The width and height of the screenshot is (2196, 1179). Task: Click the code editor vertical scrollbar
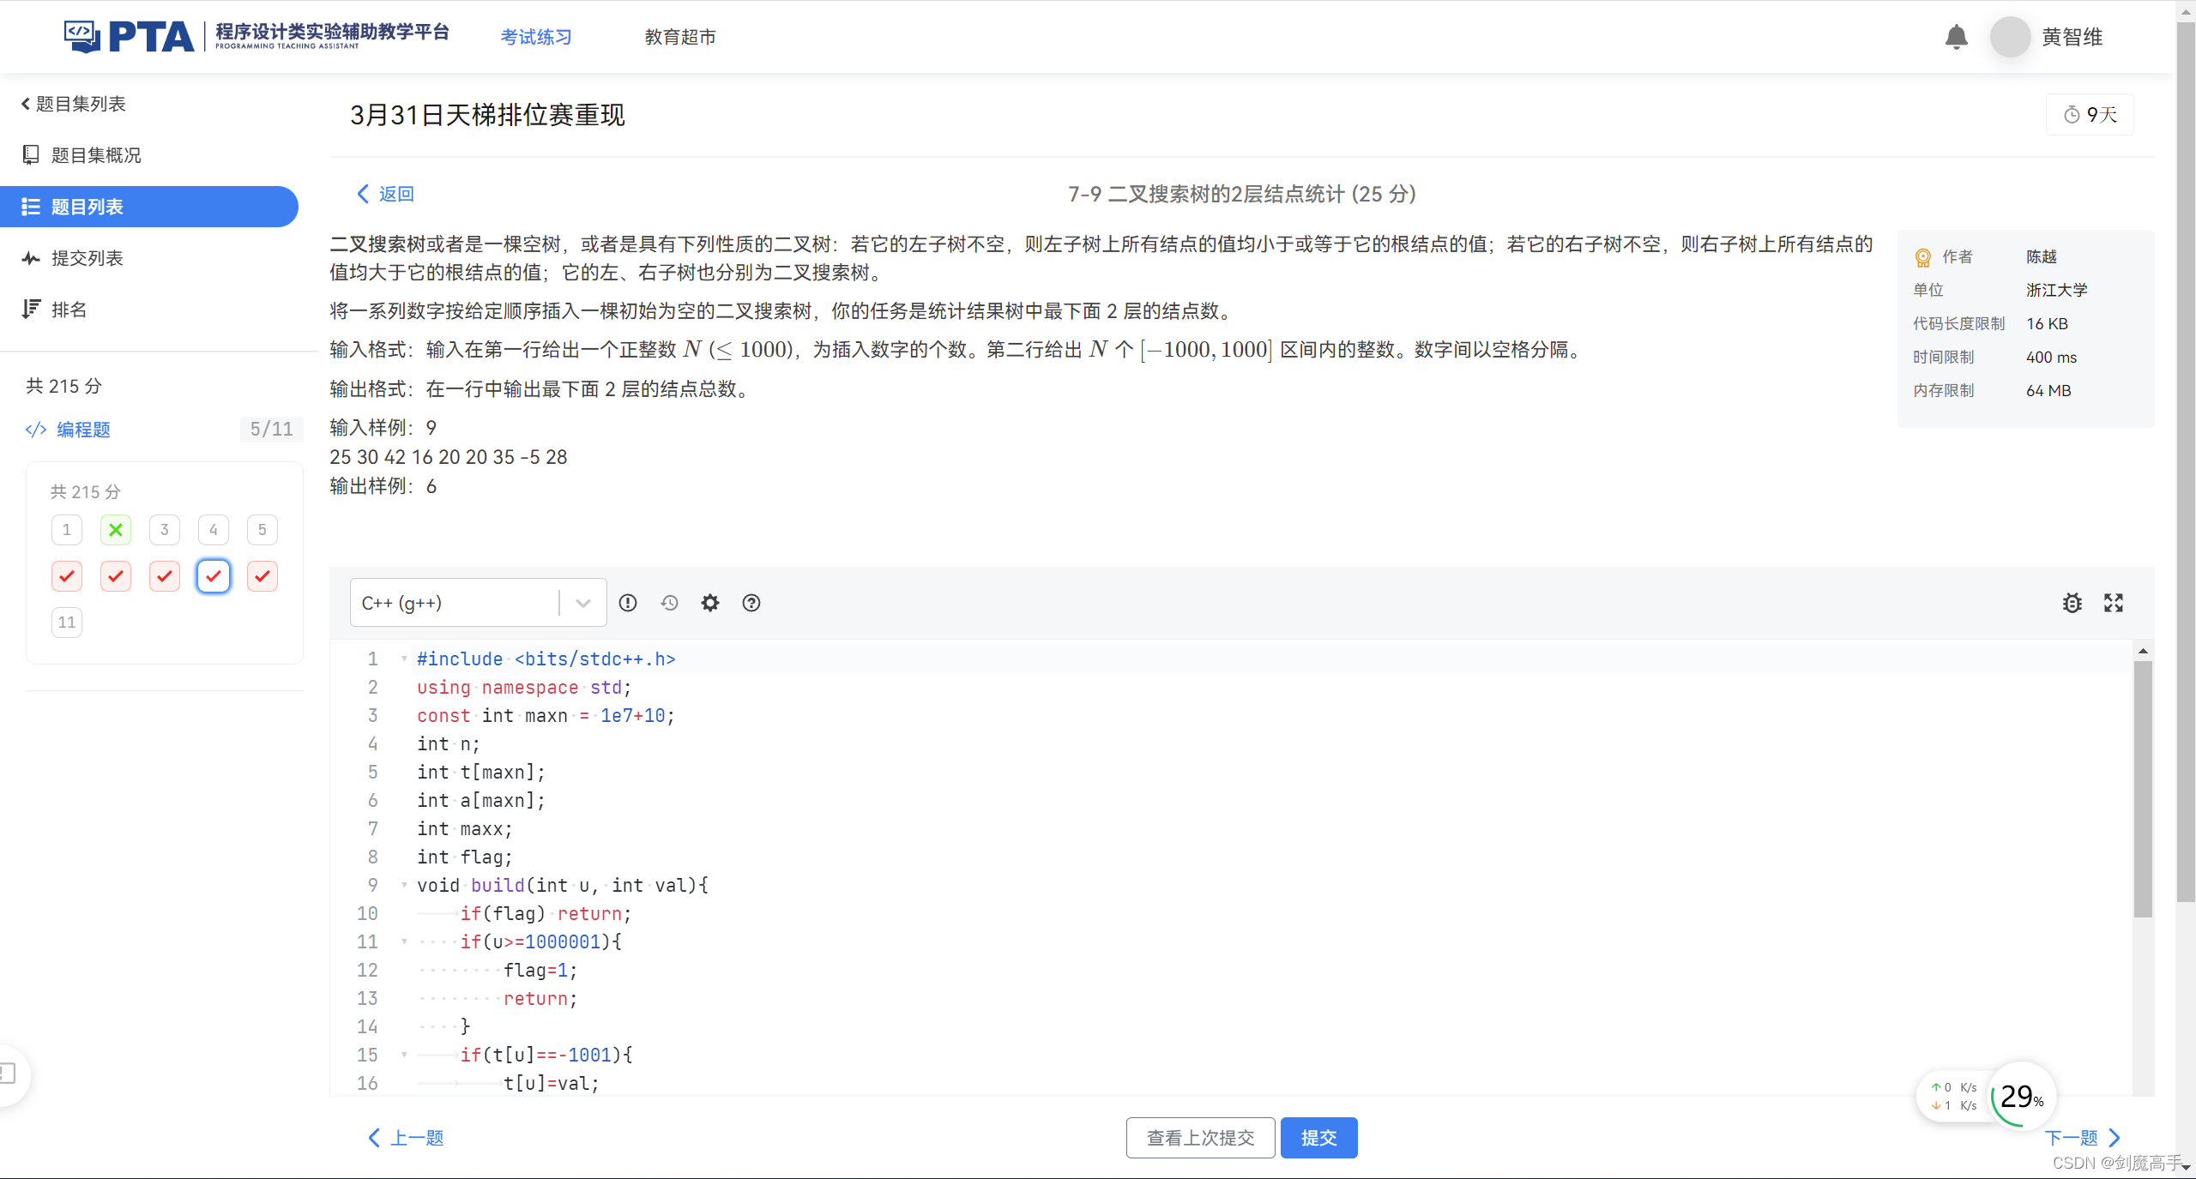coord(2143,789)
